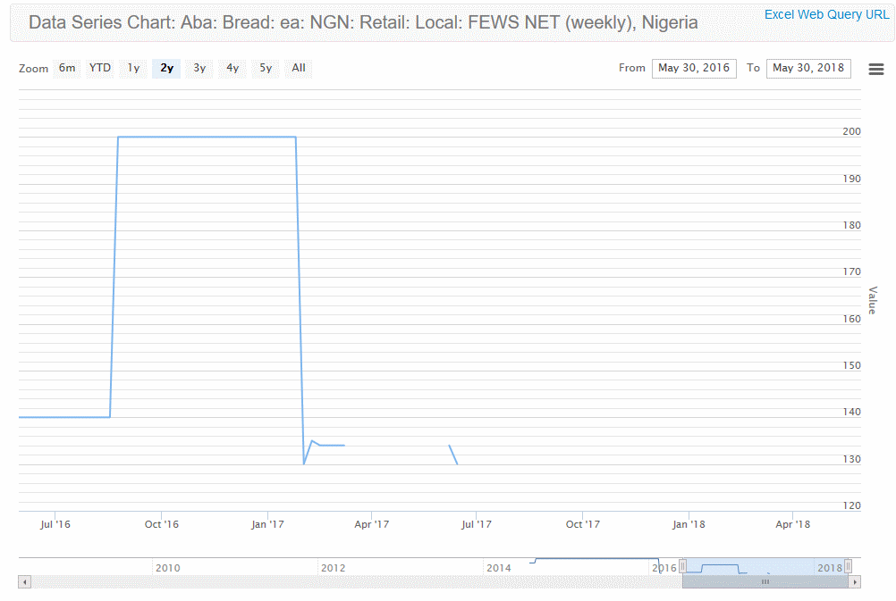Screen dimensions: 896x601
Task: Click the 2010 area in the navigator
Action: (x=167, y=566)
